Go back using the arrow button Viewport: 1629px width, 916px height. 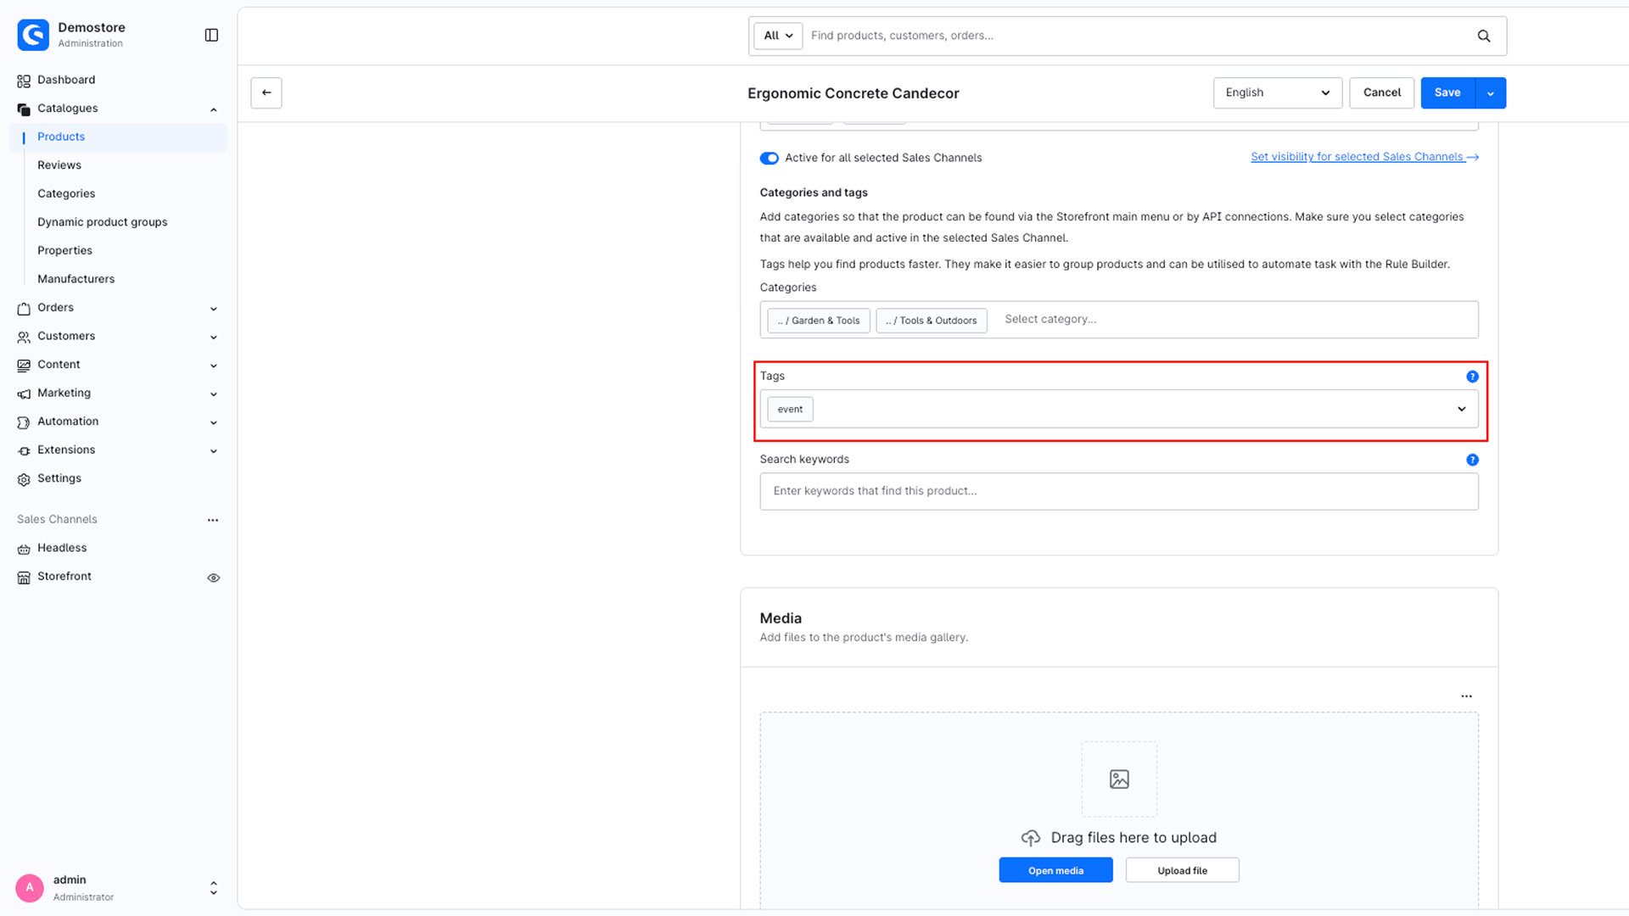tap(266, 93)
